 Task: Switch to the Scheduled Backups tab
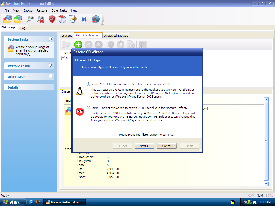115,36
